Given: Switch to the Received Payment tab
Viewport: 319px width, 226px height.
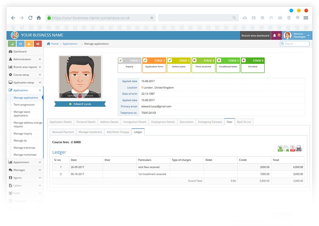Looking at the screenshot, I should click(63, 132).
